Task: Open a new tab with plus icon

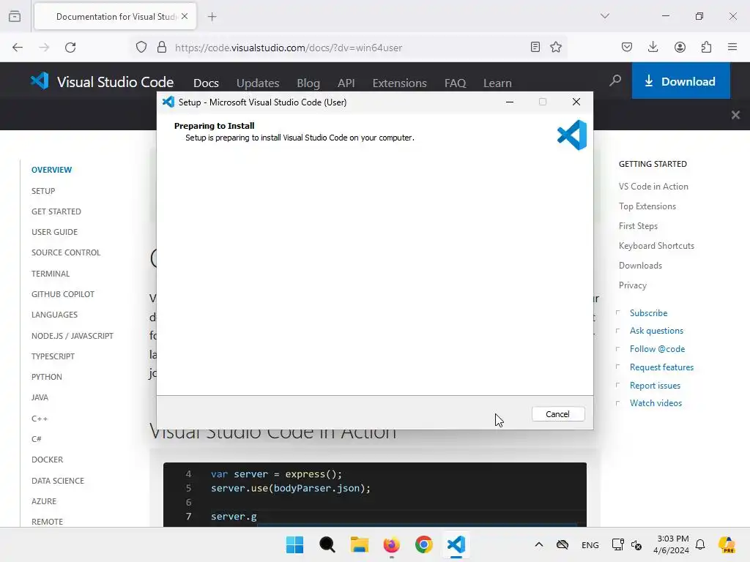Action: pos(212,17)
